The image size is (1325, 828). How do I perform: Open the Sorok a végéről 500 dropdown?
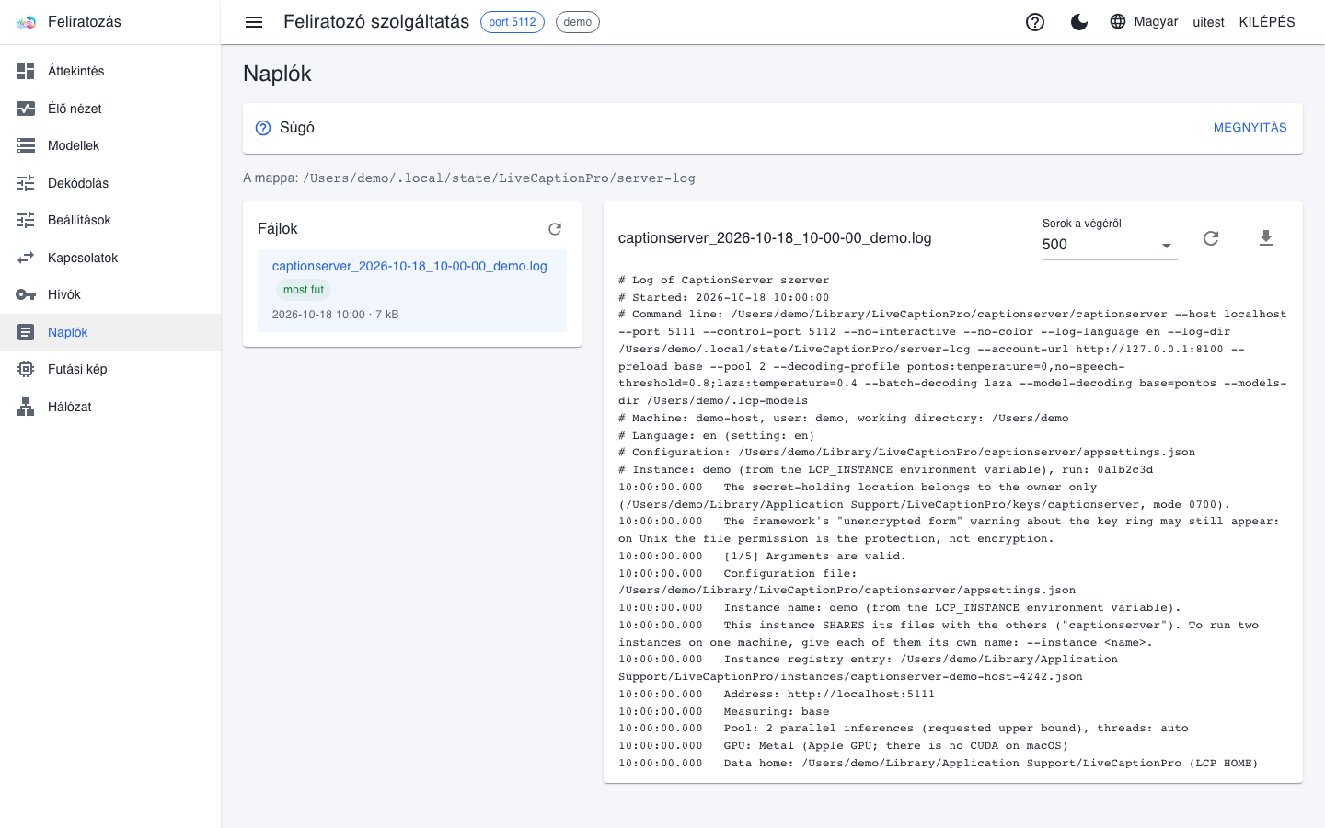[1110, 245]
